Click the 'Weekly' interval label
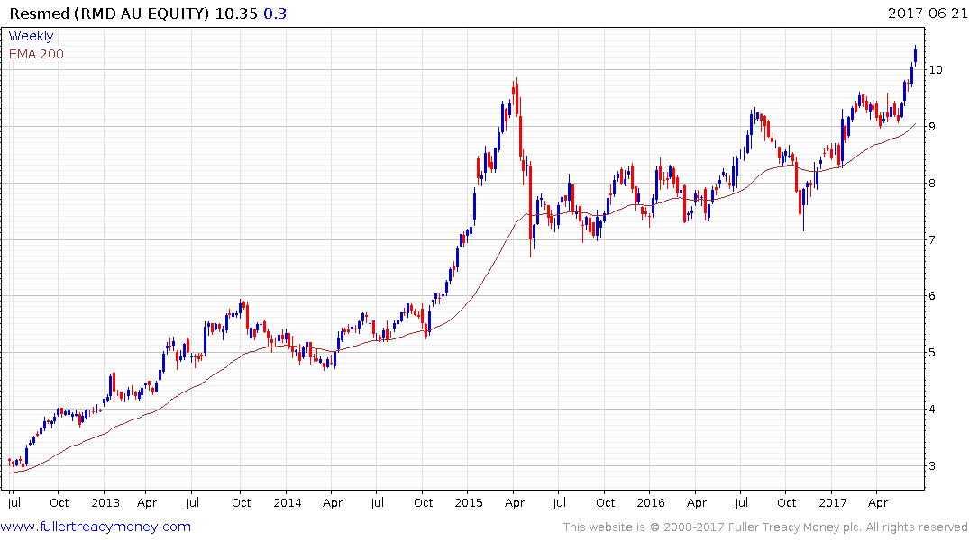This screenshot has height=540, width=969. pos(31,36)
